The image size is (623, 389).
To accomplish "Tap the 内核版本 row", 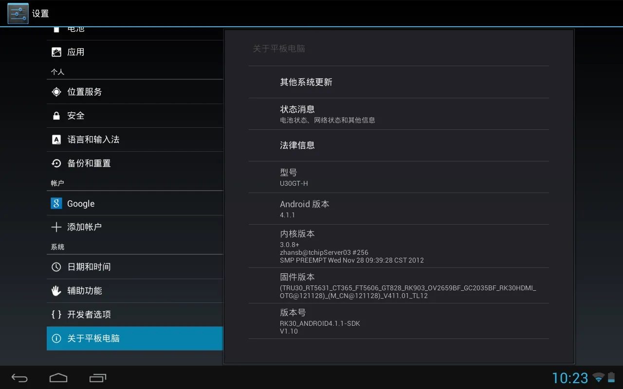I will pos(399,246).
